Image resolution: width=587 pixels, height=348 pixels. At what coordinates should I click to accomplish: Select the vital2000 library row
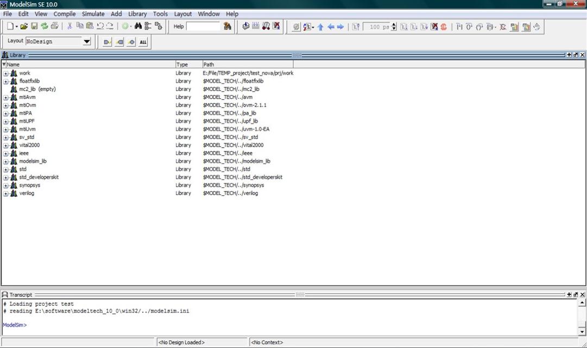(x=148, y=145)
